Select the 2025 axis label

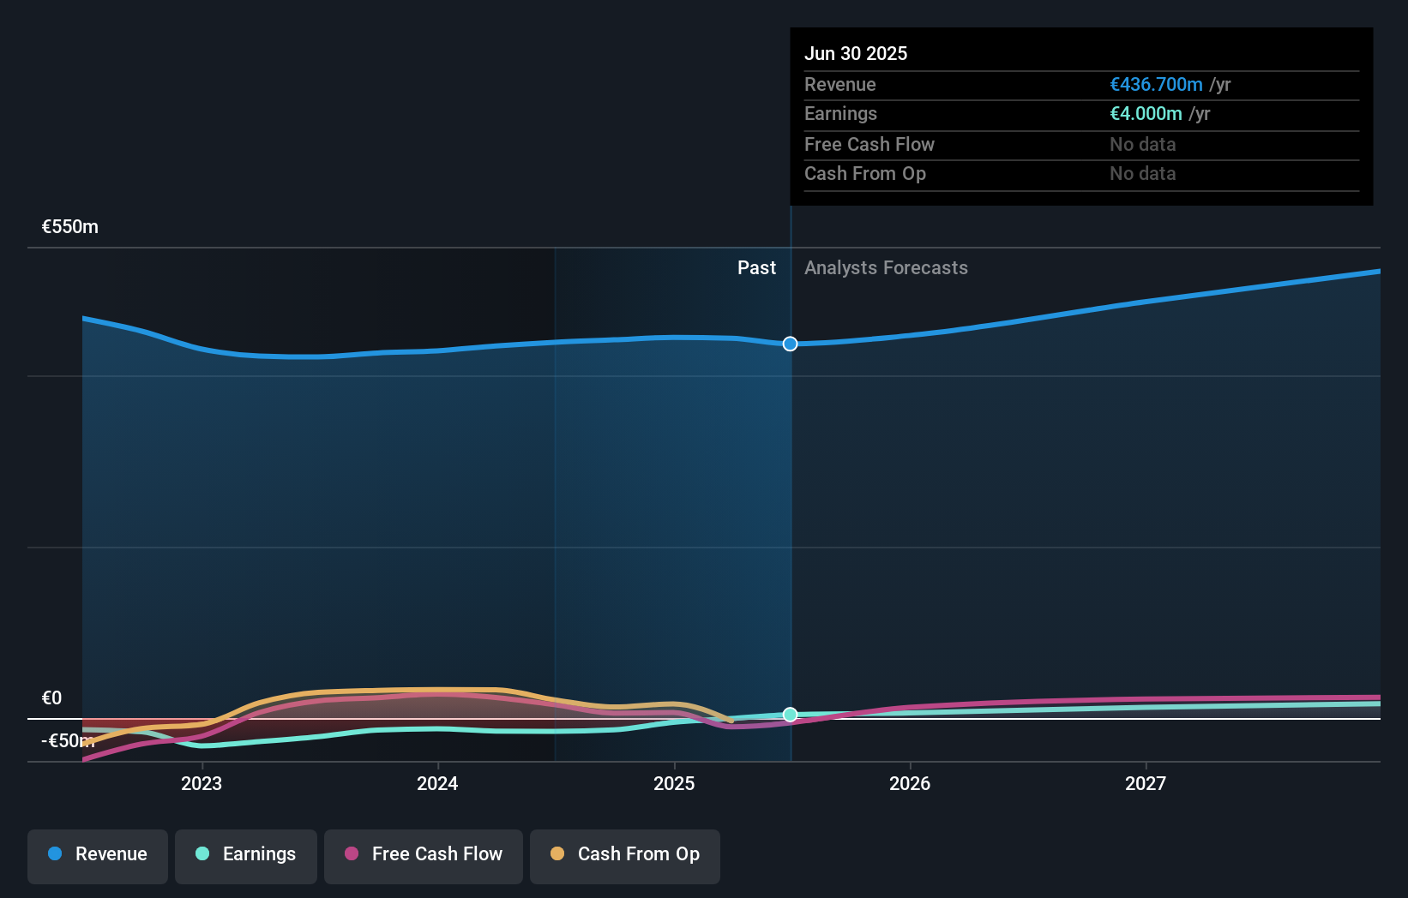click(x=675, y=782)
